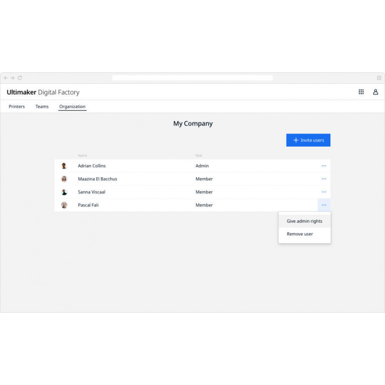This screenshot has width=385, height=385.
Task: Open the apps grid icon in header
Action: [361, 92]
